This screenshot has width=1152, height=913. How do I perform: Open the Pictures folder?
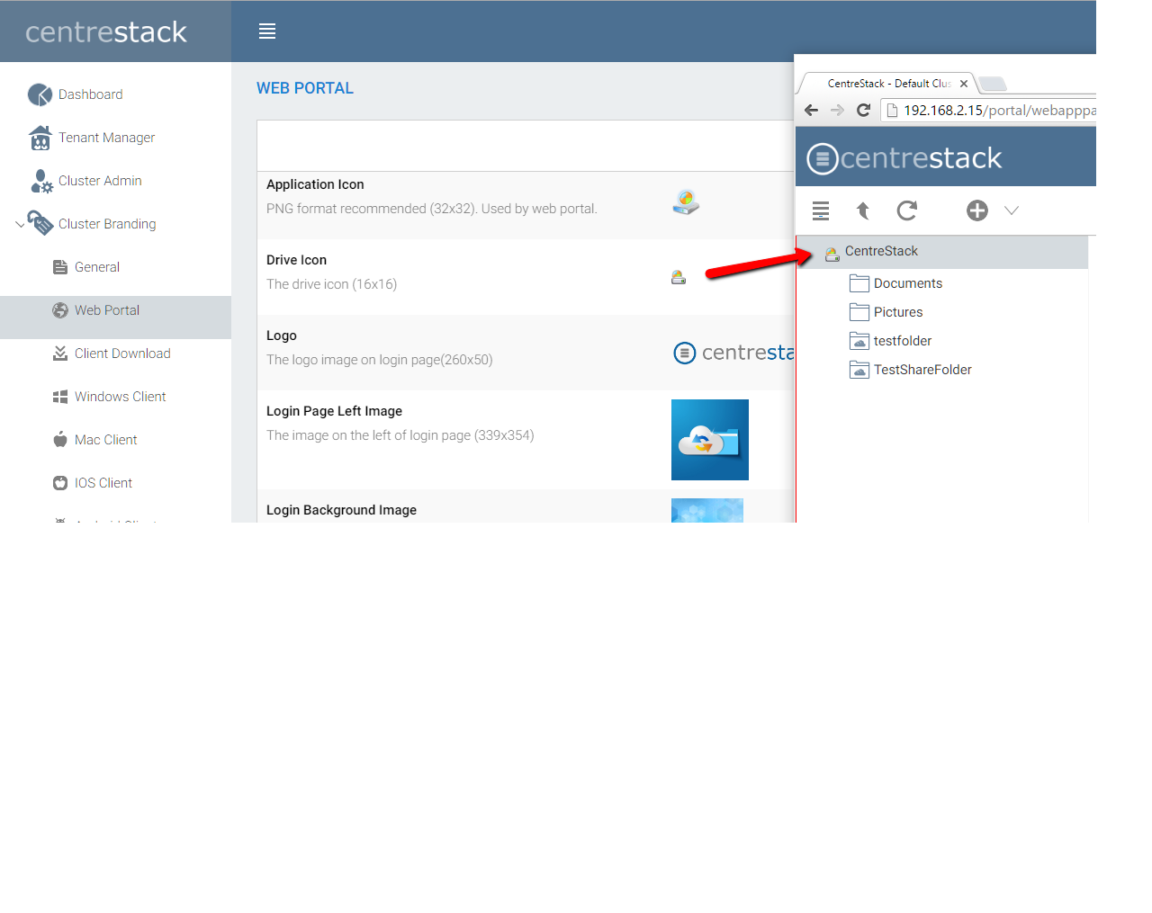point(897,312)
